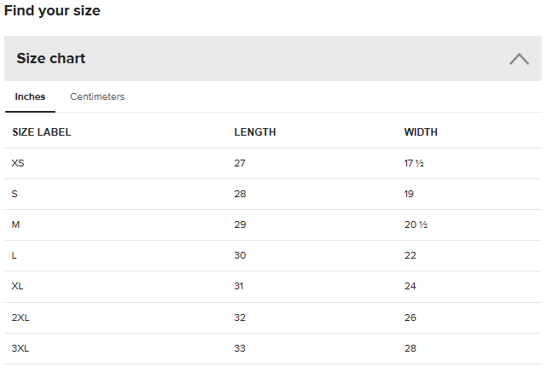Click the 2XL size label

[20, 318]
